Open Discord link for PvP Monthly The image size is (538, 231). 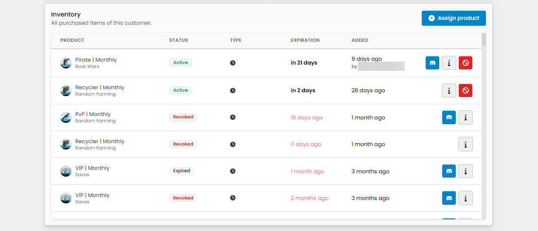(448, 117)
